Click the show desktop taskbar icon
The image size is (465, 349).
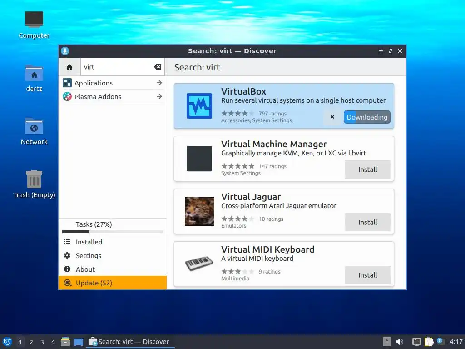[x=79, y=342]
